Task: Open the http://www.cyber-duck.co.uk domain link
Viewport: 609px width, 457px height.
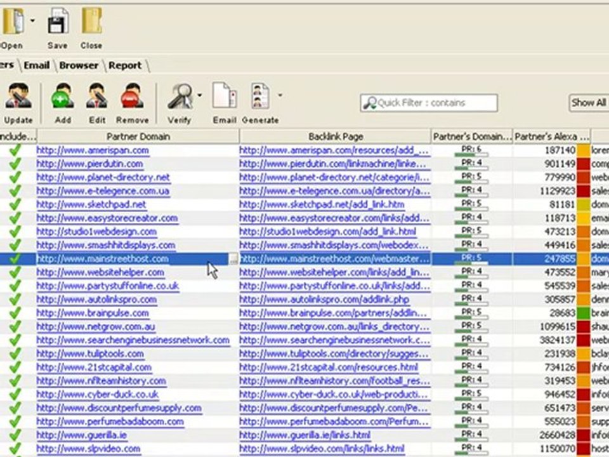Action: (x=98, y=394)
